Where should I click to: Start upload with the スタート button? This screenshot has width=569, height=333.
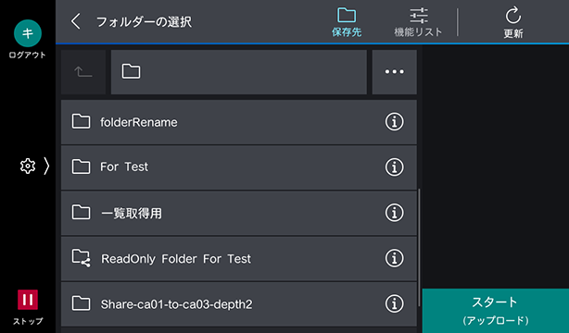click(x=496, y=311)
